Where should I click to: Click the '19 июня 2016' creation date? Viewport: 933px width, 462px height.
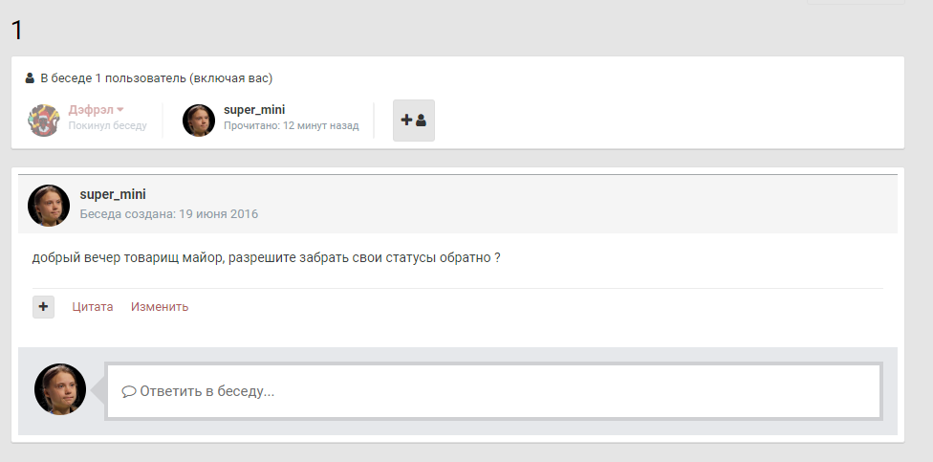(x=217, y=214)
